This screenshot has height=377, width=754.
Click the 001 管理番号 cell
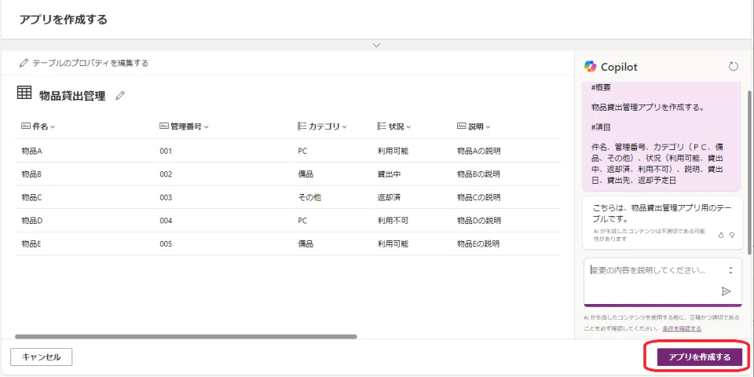[x=166, y=151]
